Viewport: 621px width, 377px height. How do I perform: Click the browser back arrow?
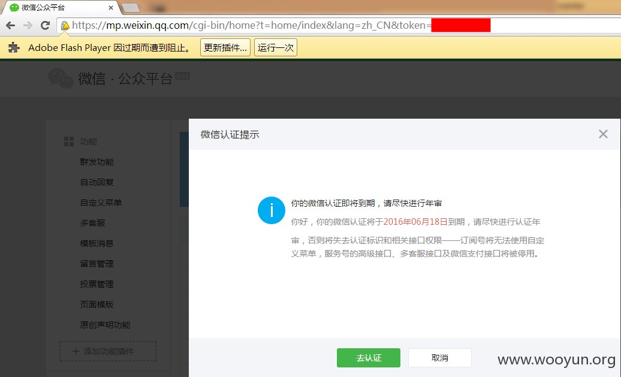[11, 26]
